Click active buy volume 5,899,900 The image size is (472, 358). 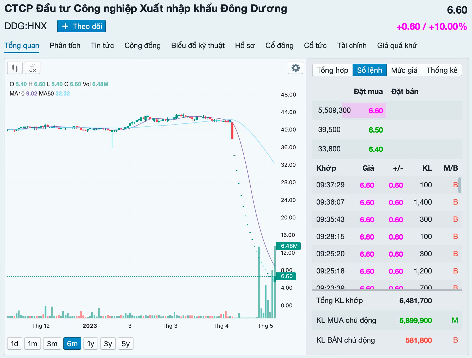pos(416,321)
